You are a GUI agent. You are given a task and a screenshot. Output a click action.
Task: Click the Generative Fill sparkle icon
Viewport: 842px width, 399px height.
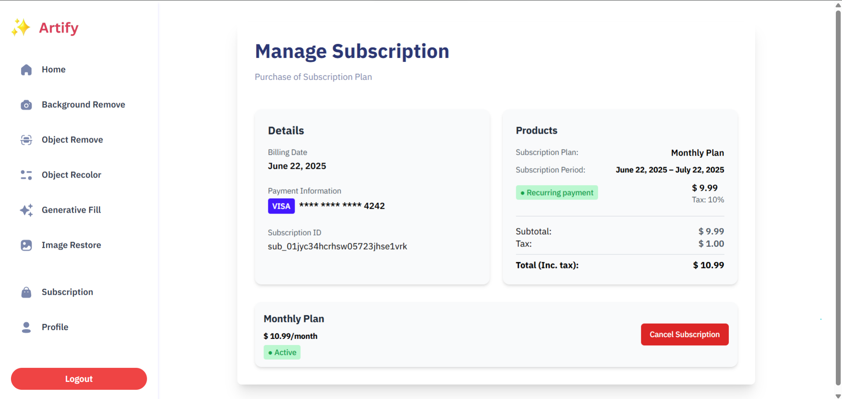tap(26, 210)
